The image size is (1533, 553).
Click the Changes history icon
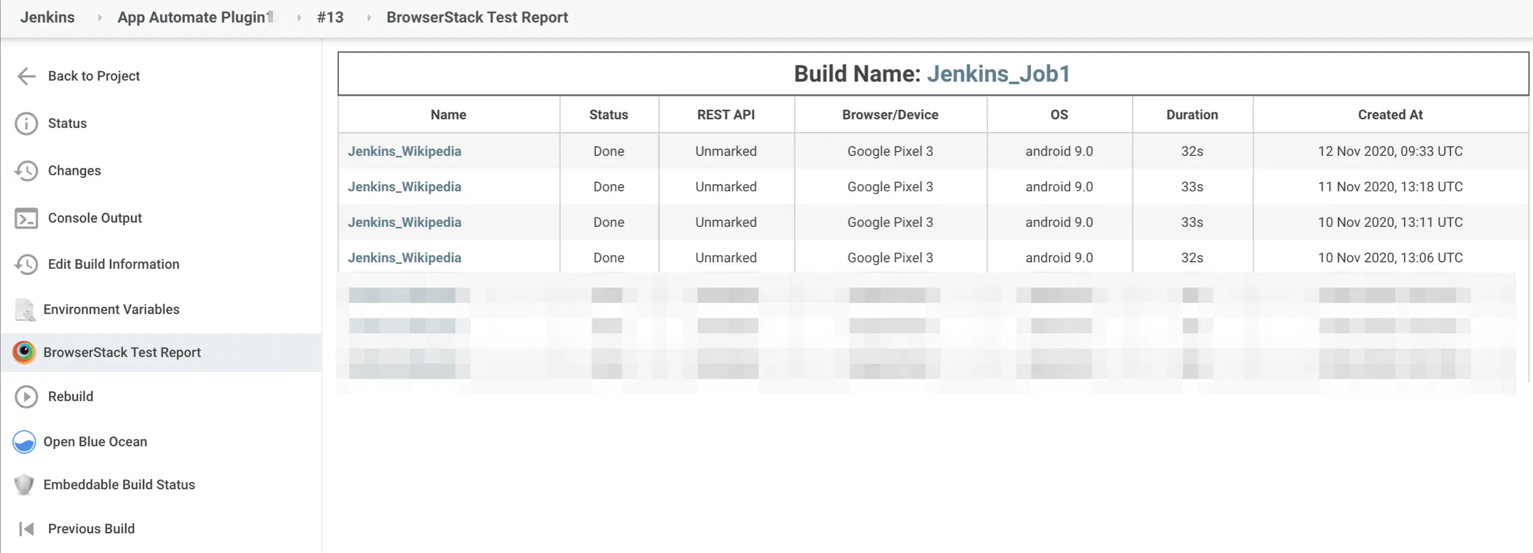(x=26, y=171)
